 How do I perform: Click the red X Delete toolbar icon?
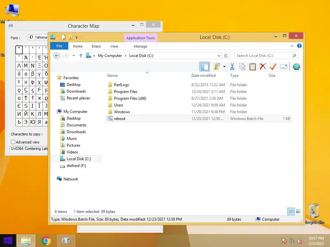tap(263, 67)
